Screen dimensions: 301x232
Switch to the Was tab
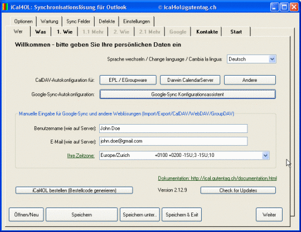[x=41, y=32]
